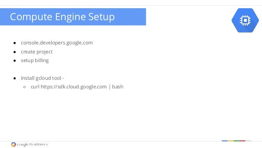Click the Google Cloud Platform logo in footer
Image resolution: width=262 pixels, height=148 pixels.
coord(14,144)
